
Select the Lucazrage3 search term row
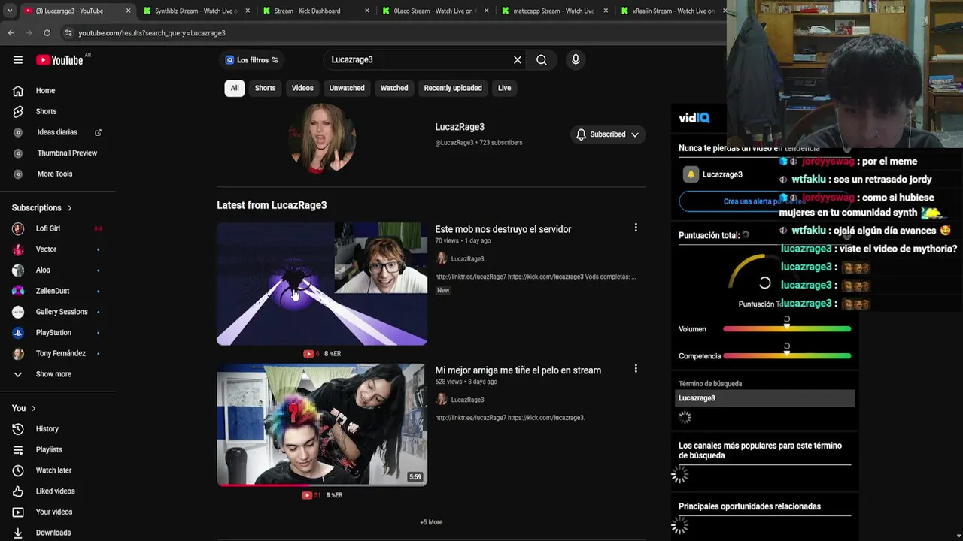pyautogui.click(x=765, y=398)
